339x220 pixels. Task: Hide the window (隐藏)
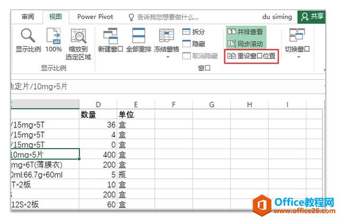click(193, 44)
